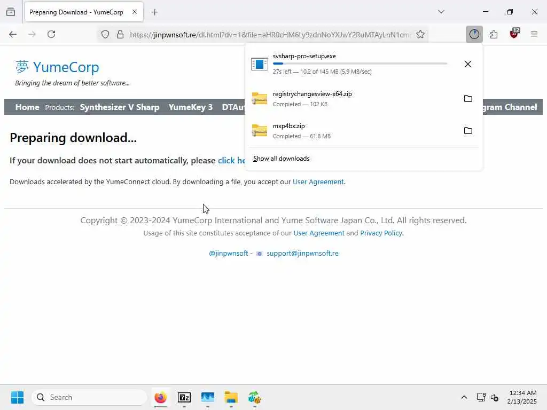Click the svsharp-pro-setup.exe file icon
Screen dimensions: 547x410
(260, 64)
